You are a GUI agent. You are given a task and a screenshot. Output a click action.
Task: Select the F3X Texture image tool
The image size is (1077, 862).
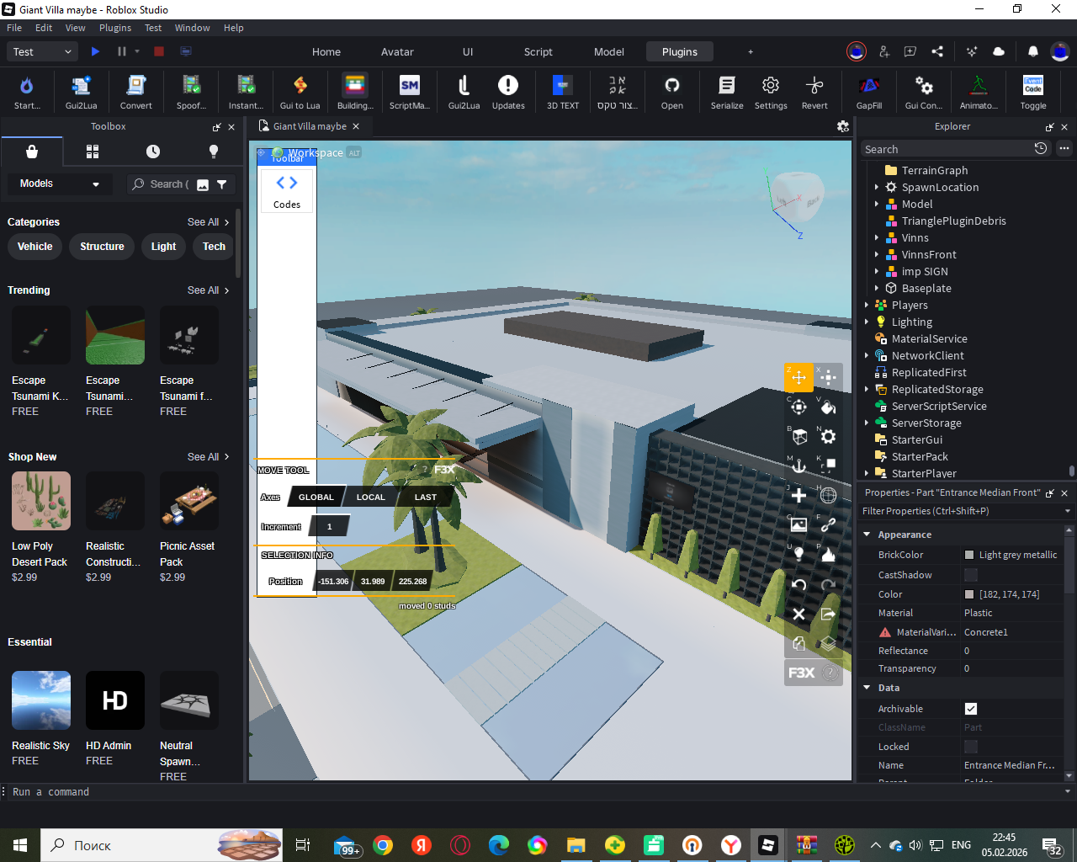pos(798,524)
